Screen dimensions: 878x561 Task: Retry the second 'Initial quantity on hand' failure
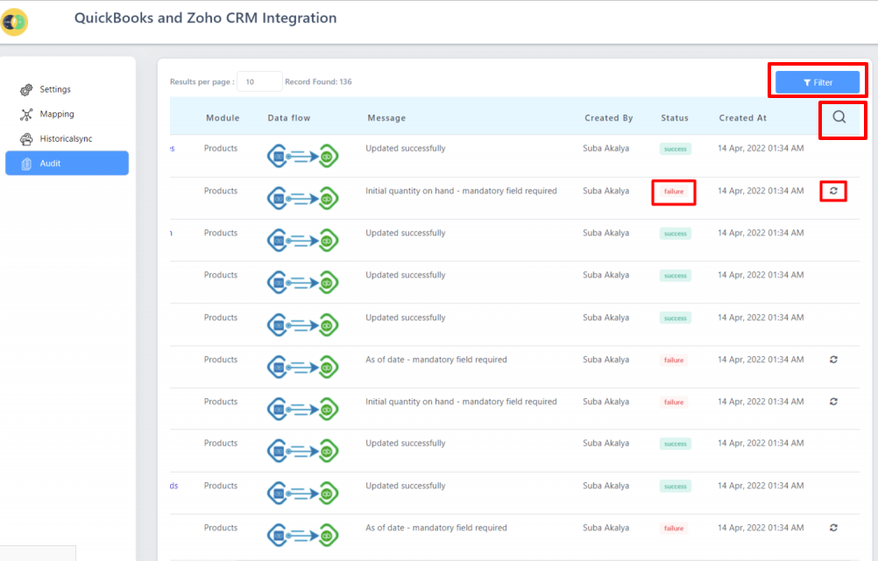tap(833, 402)
